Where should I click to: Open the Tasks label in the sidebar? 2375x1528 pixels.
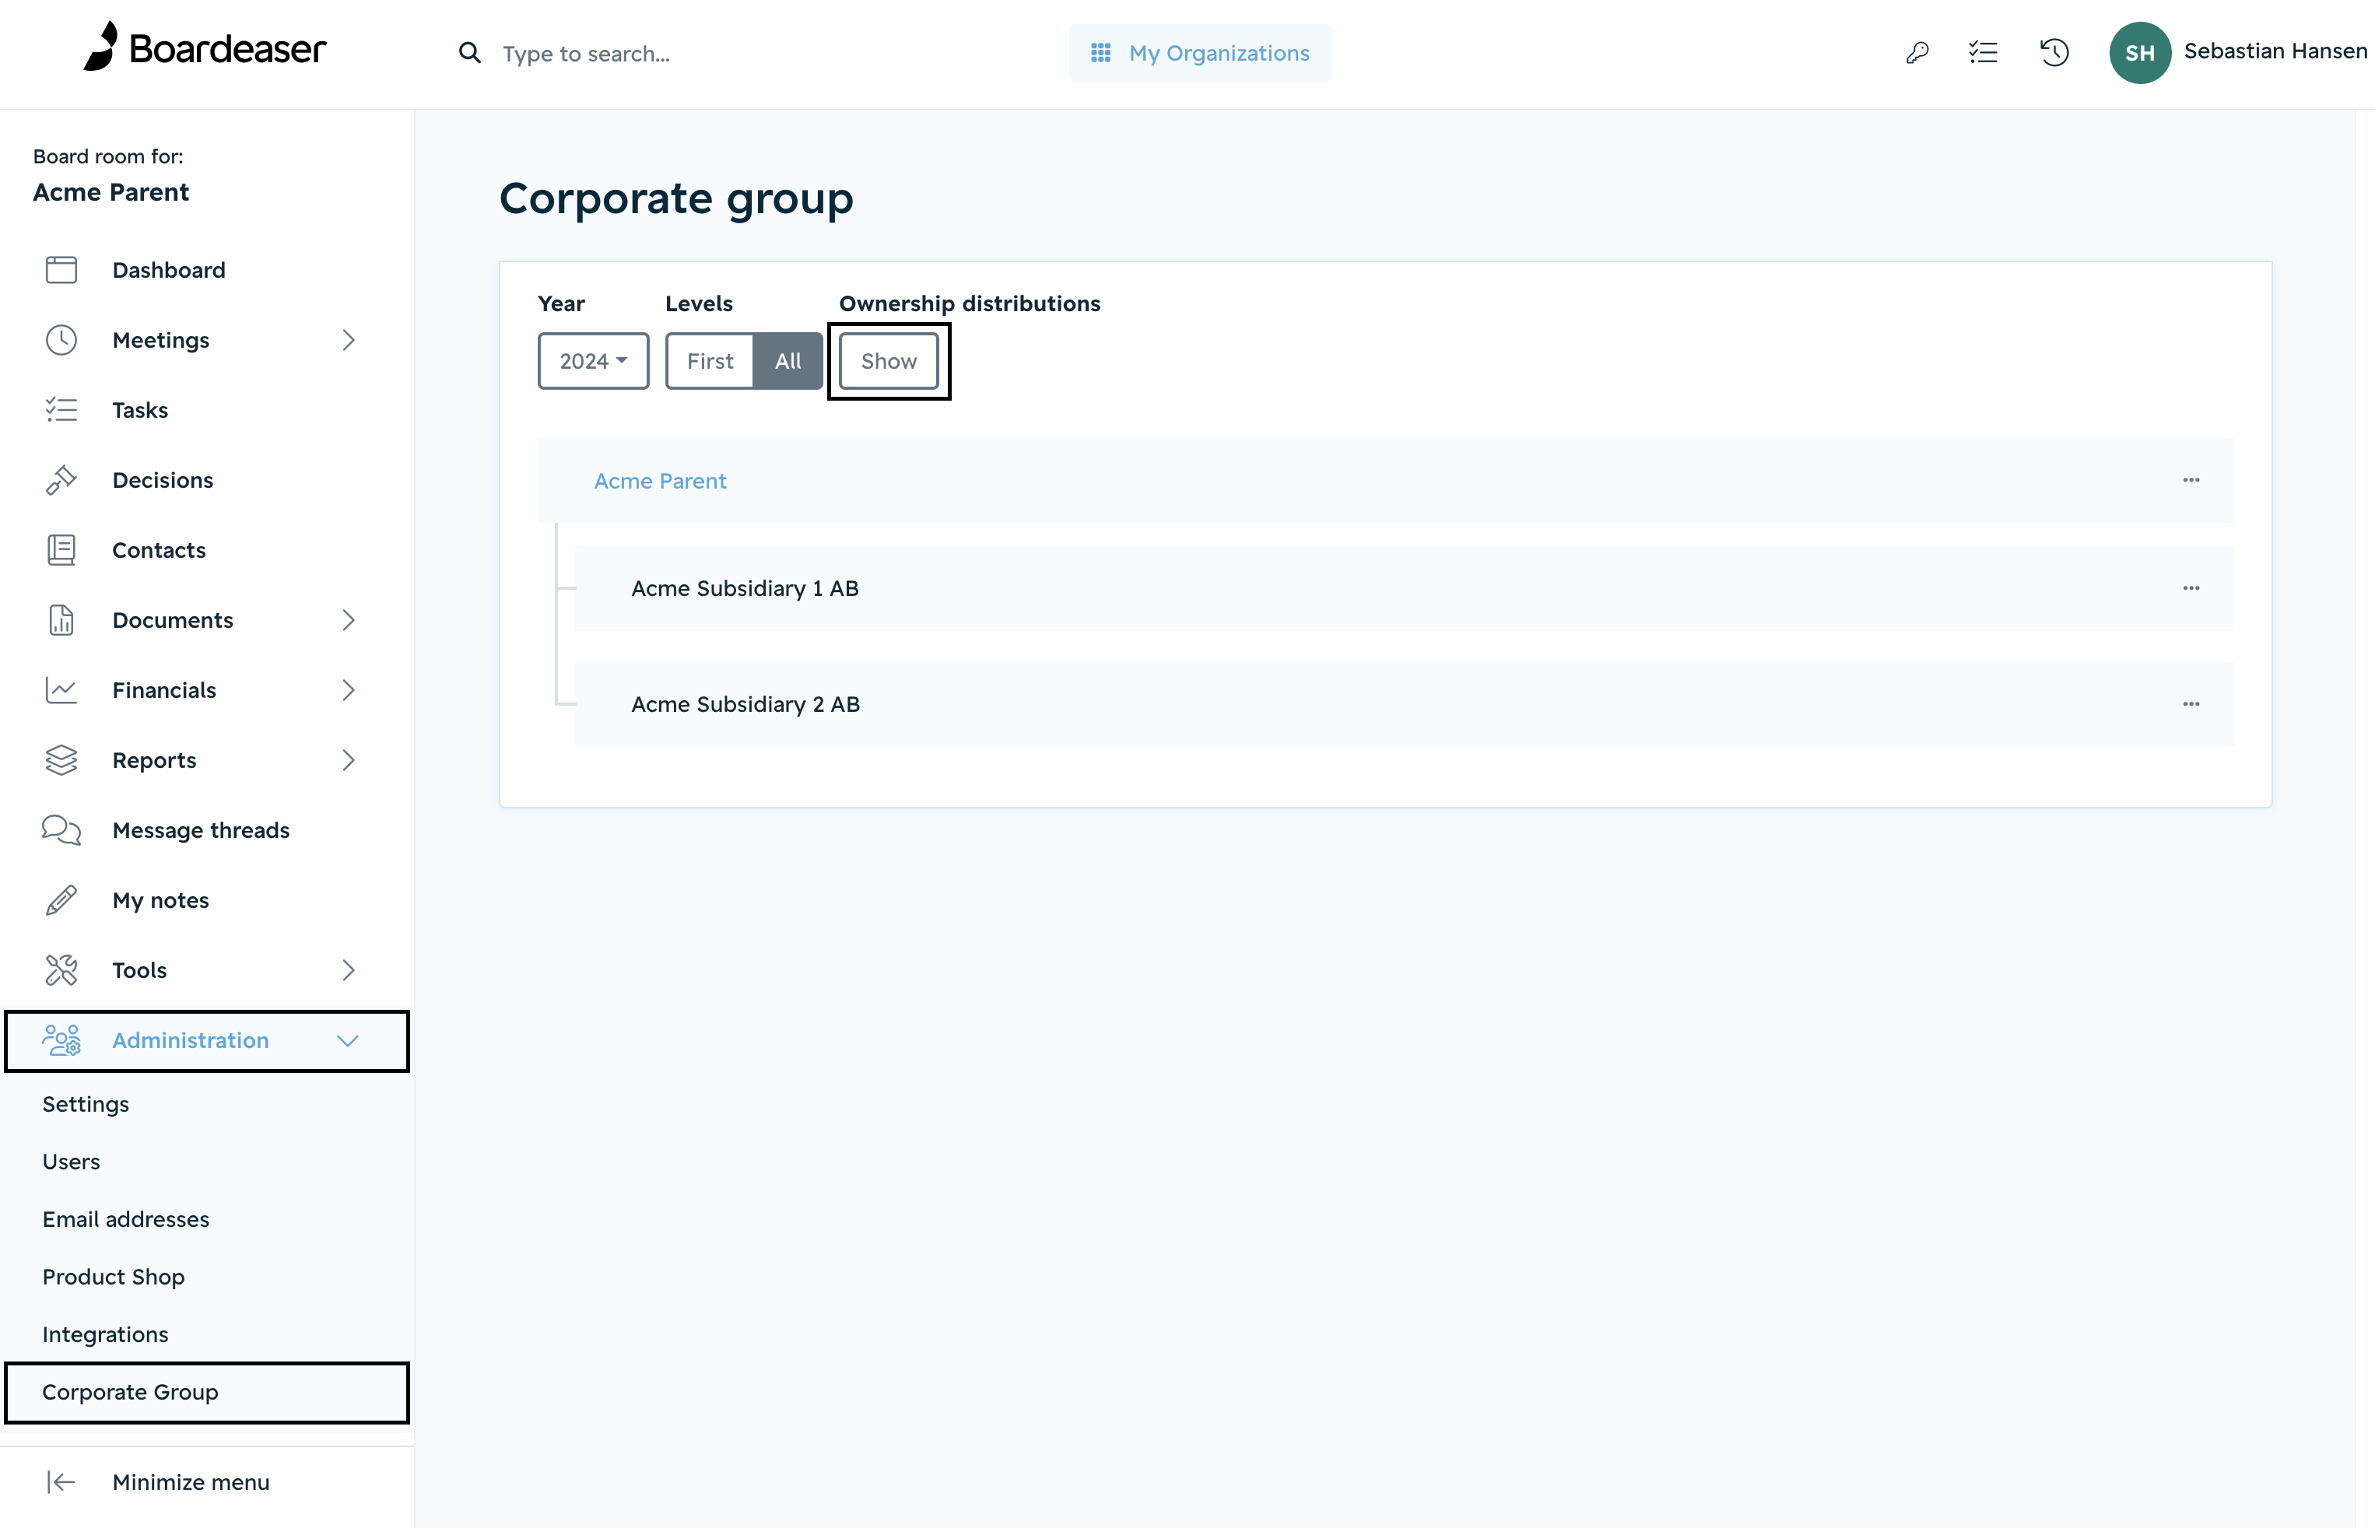pyautogui.click(x=140, y=410)
